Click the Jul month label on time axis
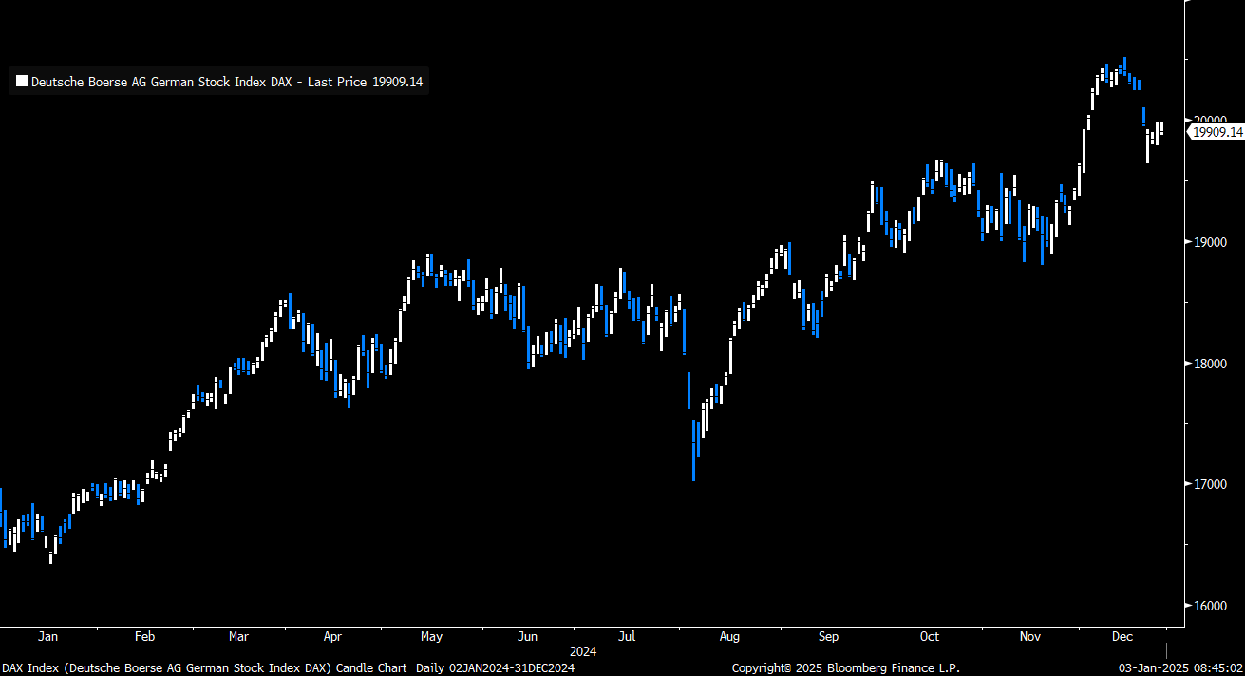The width and height of the screenshot is (1245, 676). (x=626, y=637)
